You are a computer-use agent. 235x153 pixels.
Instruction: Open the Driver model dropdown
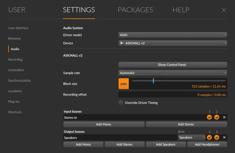[172, 35]
